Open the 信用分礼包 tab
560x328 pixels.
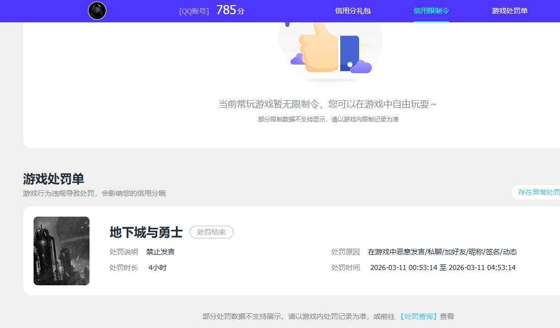click(353, 11)
